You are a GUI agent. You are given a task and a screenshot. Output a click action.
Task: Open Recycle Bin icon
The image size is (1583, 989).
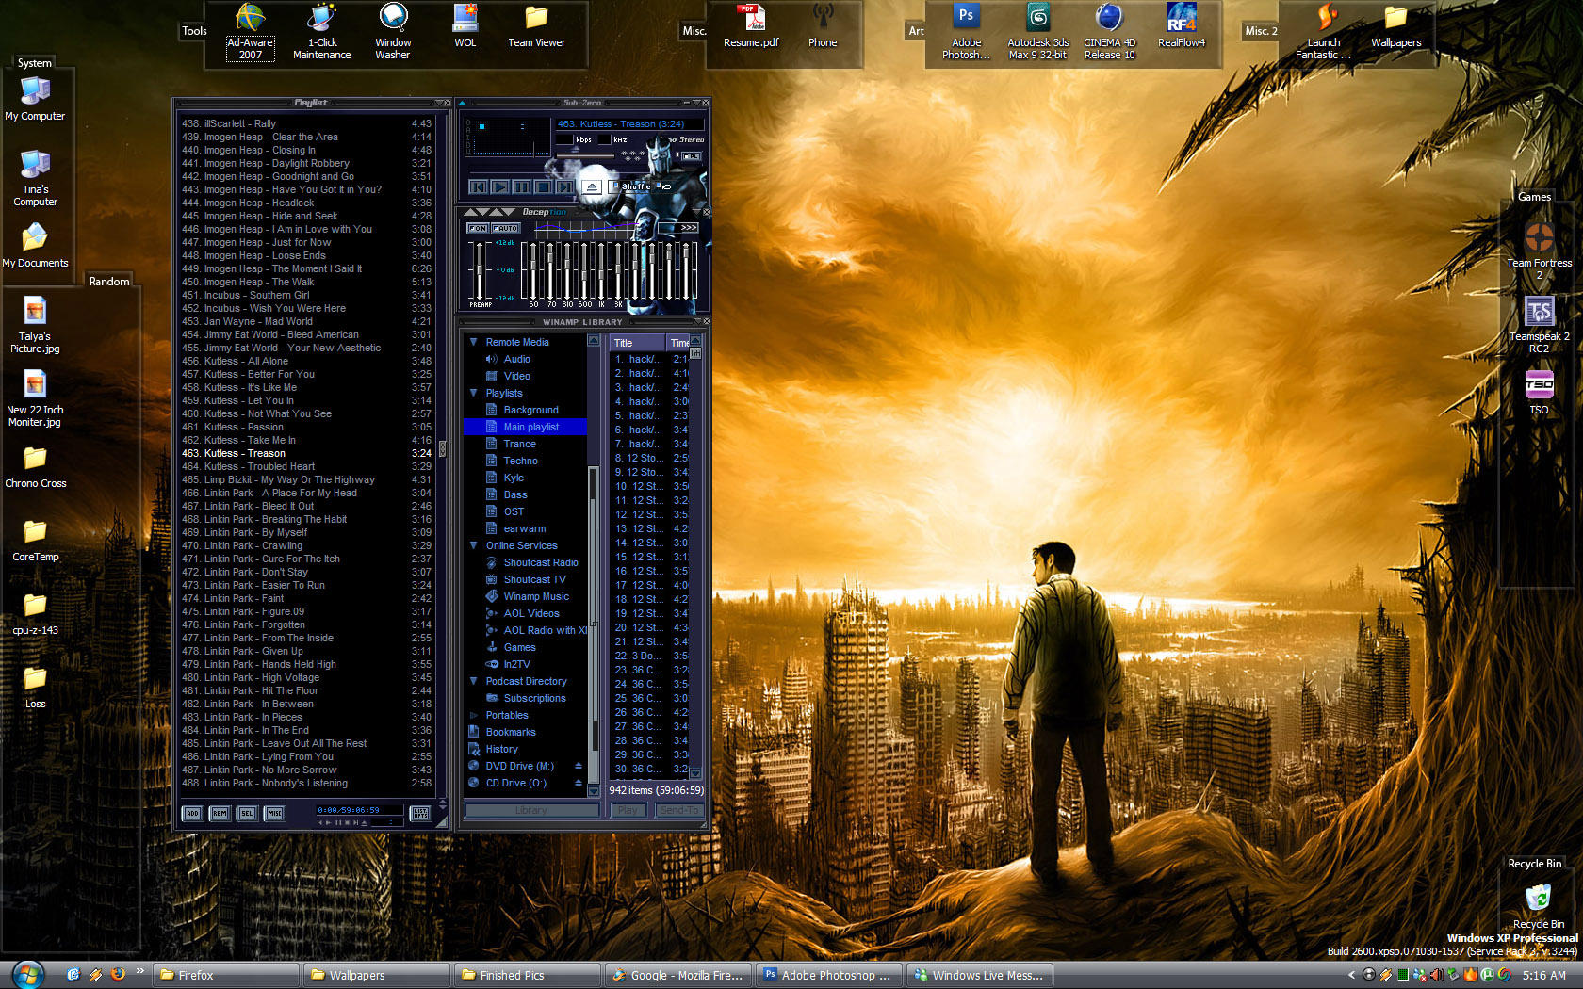pos(1538,905)
